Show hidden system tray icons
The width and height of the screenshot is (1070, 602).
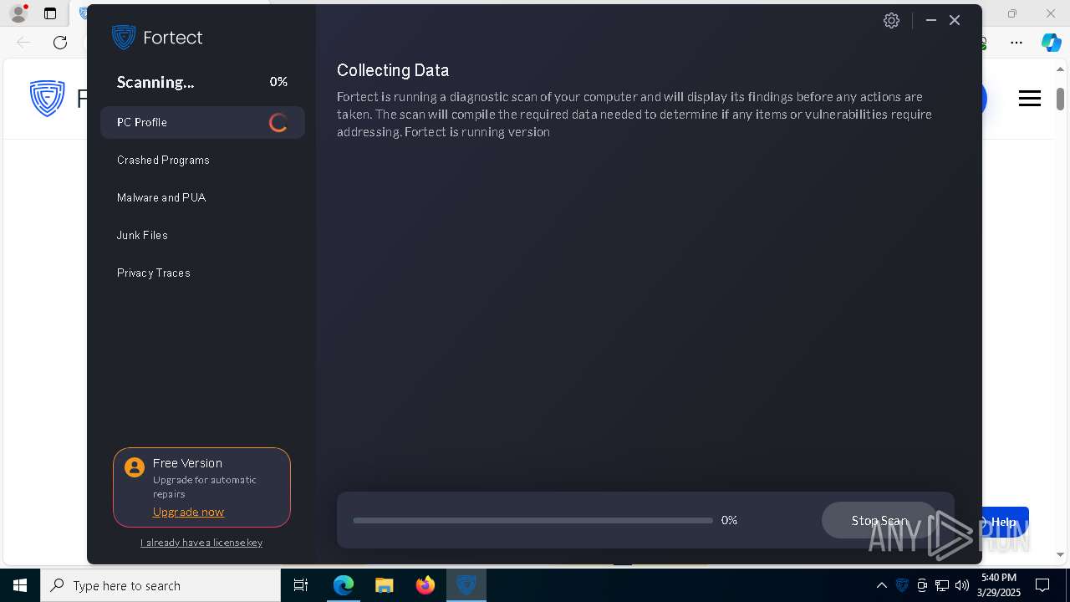point(881,585)
